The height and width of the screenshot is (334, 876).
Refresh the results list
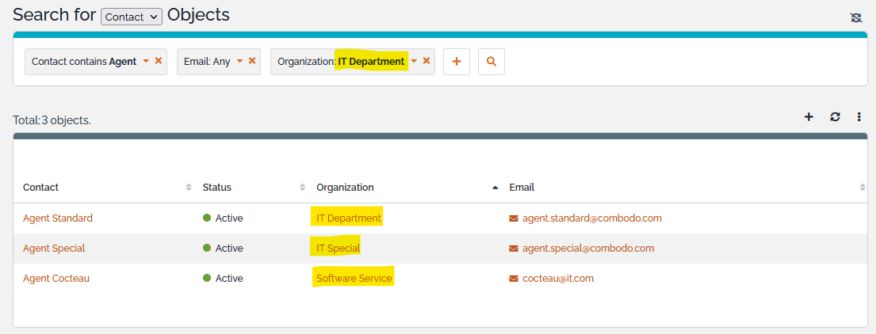835,117
